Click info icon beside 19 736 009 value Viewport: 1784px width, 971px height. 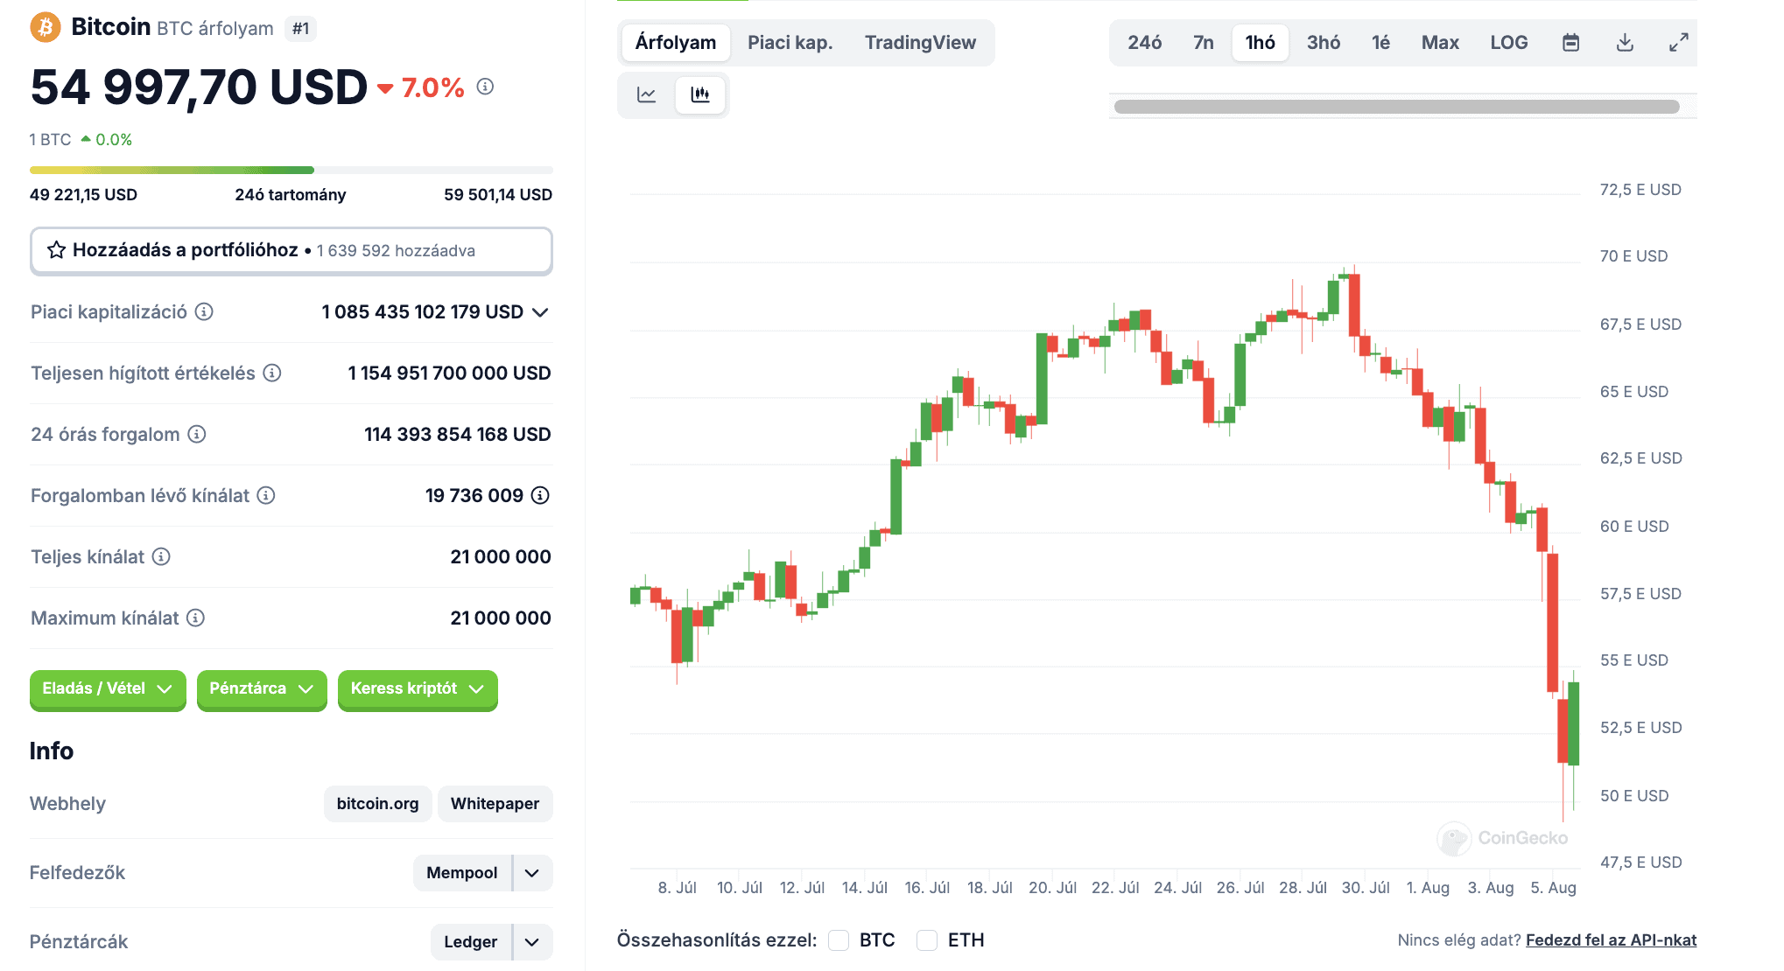click(x=541, y=495)
